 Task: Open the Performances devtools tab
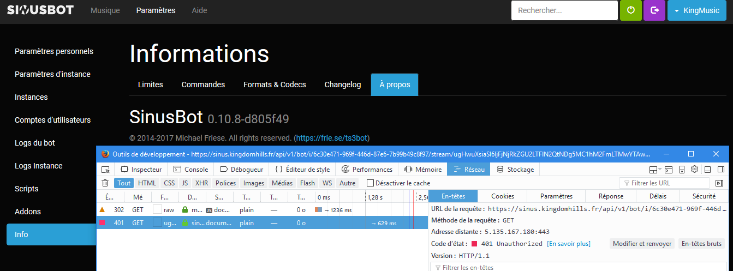[367, 170]
